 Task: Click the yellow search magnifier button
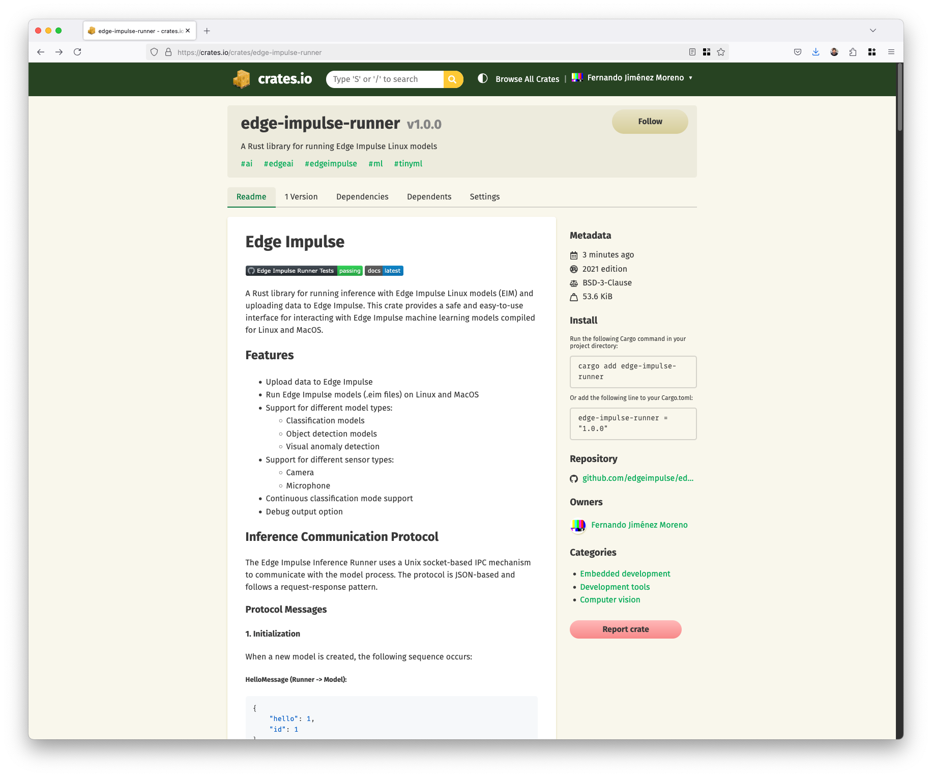point(453,79)
